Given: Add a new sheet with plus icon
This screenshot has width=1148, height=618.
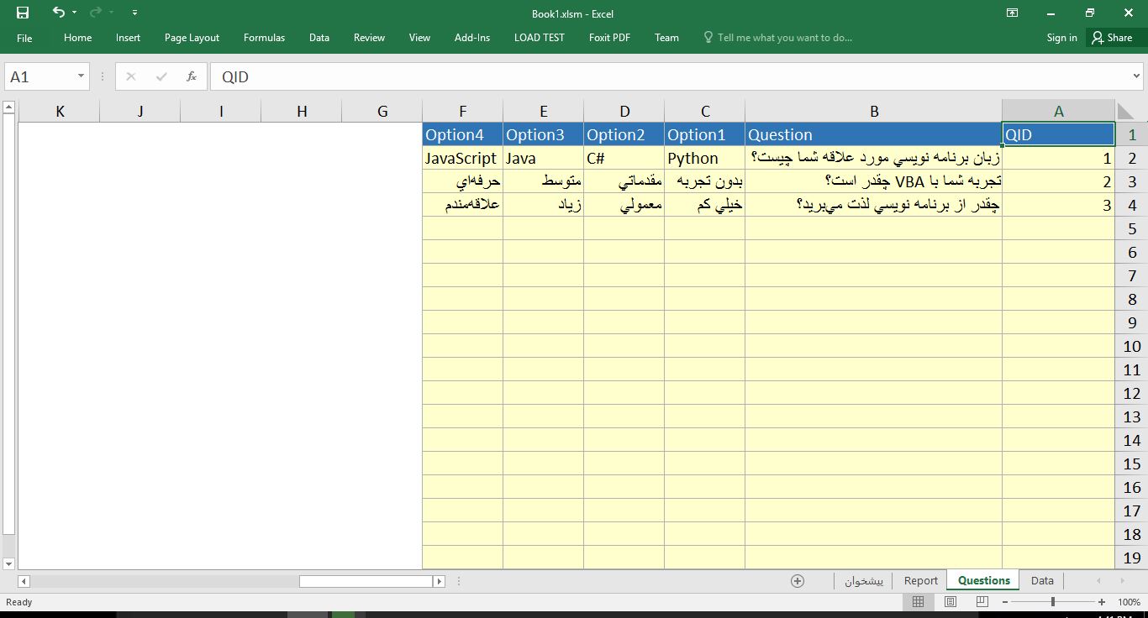Looking at the screenshot, I should tap(798, 581).
